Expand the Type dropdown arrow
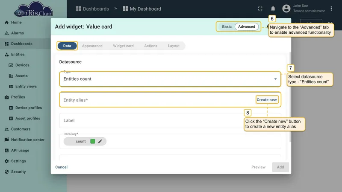The image size is (342, 192). [x=275, y=79]
